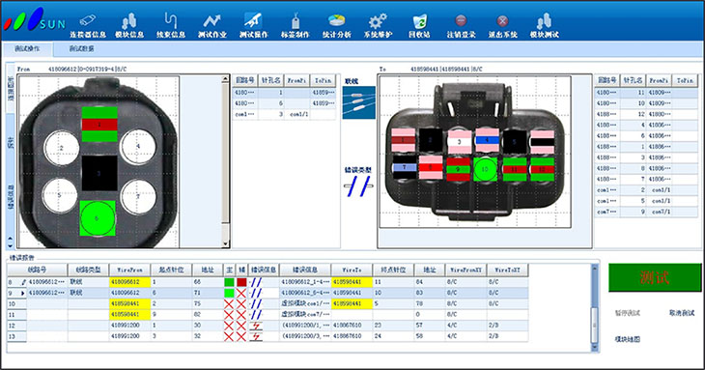Select green pin 10 on right connector
Viewport: 705px width, 370px height.
[485, 169]
